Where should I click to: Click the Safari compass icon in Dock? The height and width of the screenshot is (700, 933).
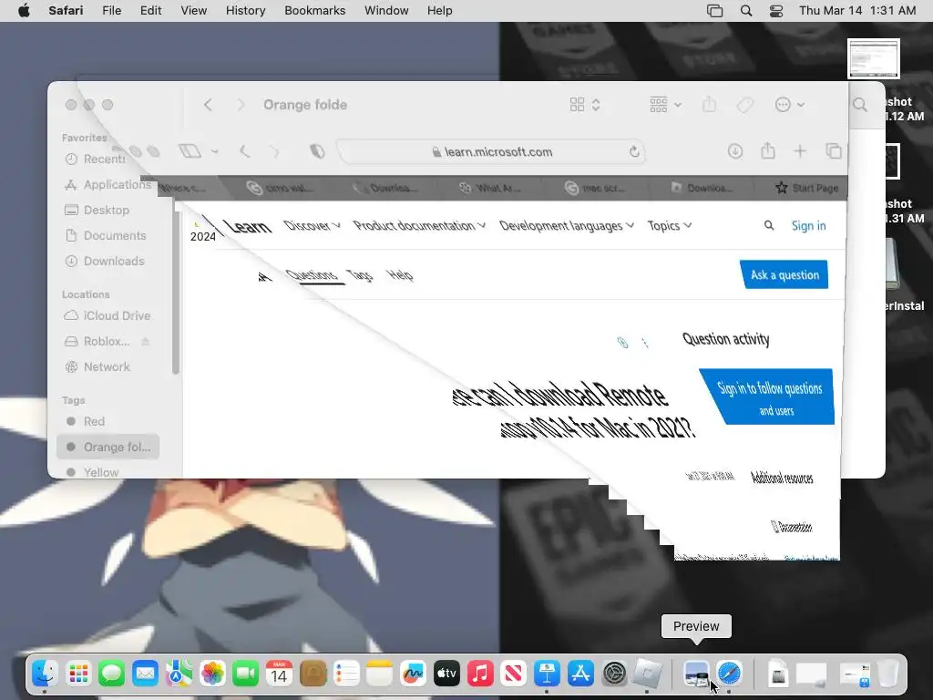[x=729, y=674]
